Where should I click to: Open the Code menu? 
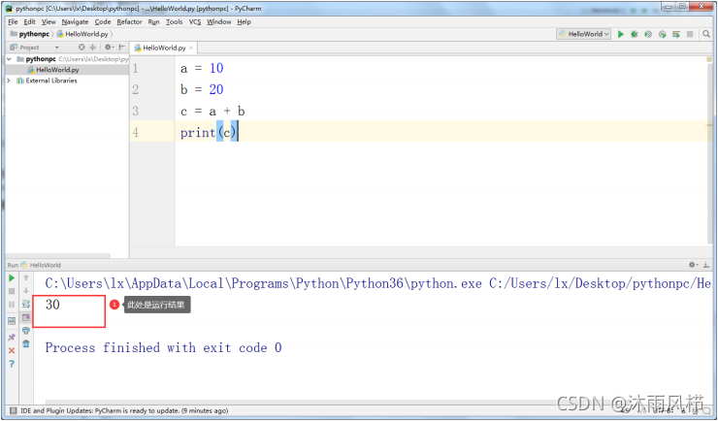click(x=103, y=22)
